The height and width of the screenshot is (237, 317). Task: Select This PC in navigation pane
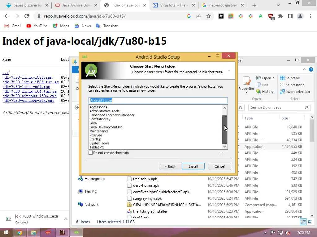(87, 191)
